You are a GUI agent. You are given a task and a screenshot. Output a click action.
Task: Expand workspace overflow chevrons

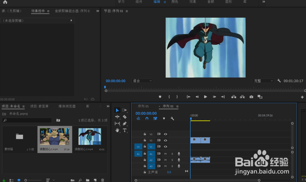264,2
